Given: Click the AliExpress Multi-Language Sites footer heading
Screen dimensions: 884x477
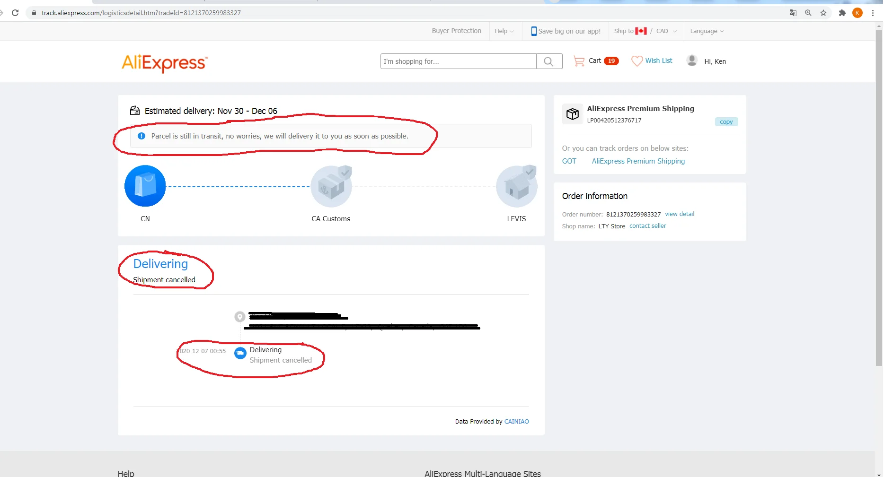Looking at the screenshot, I should tap(483, 473).
